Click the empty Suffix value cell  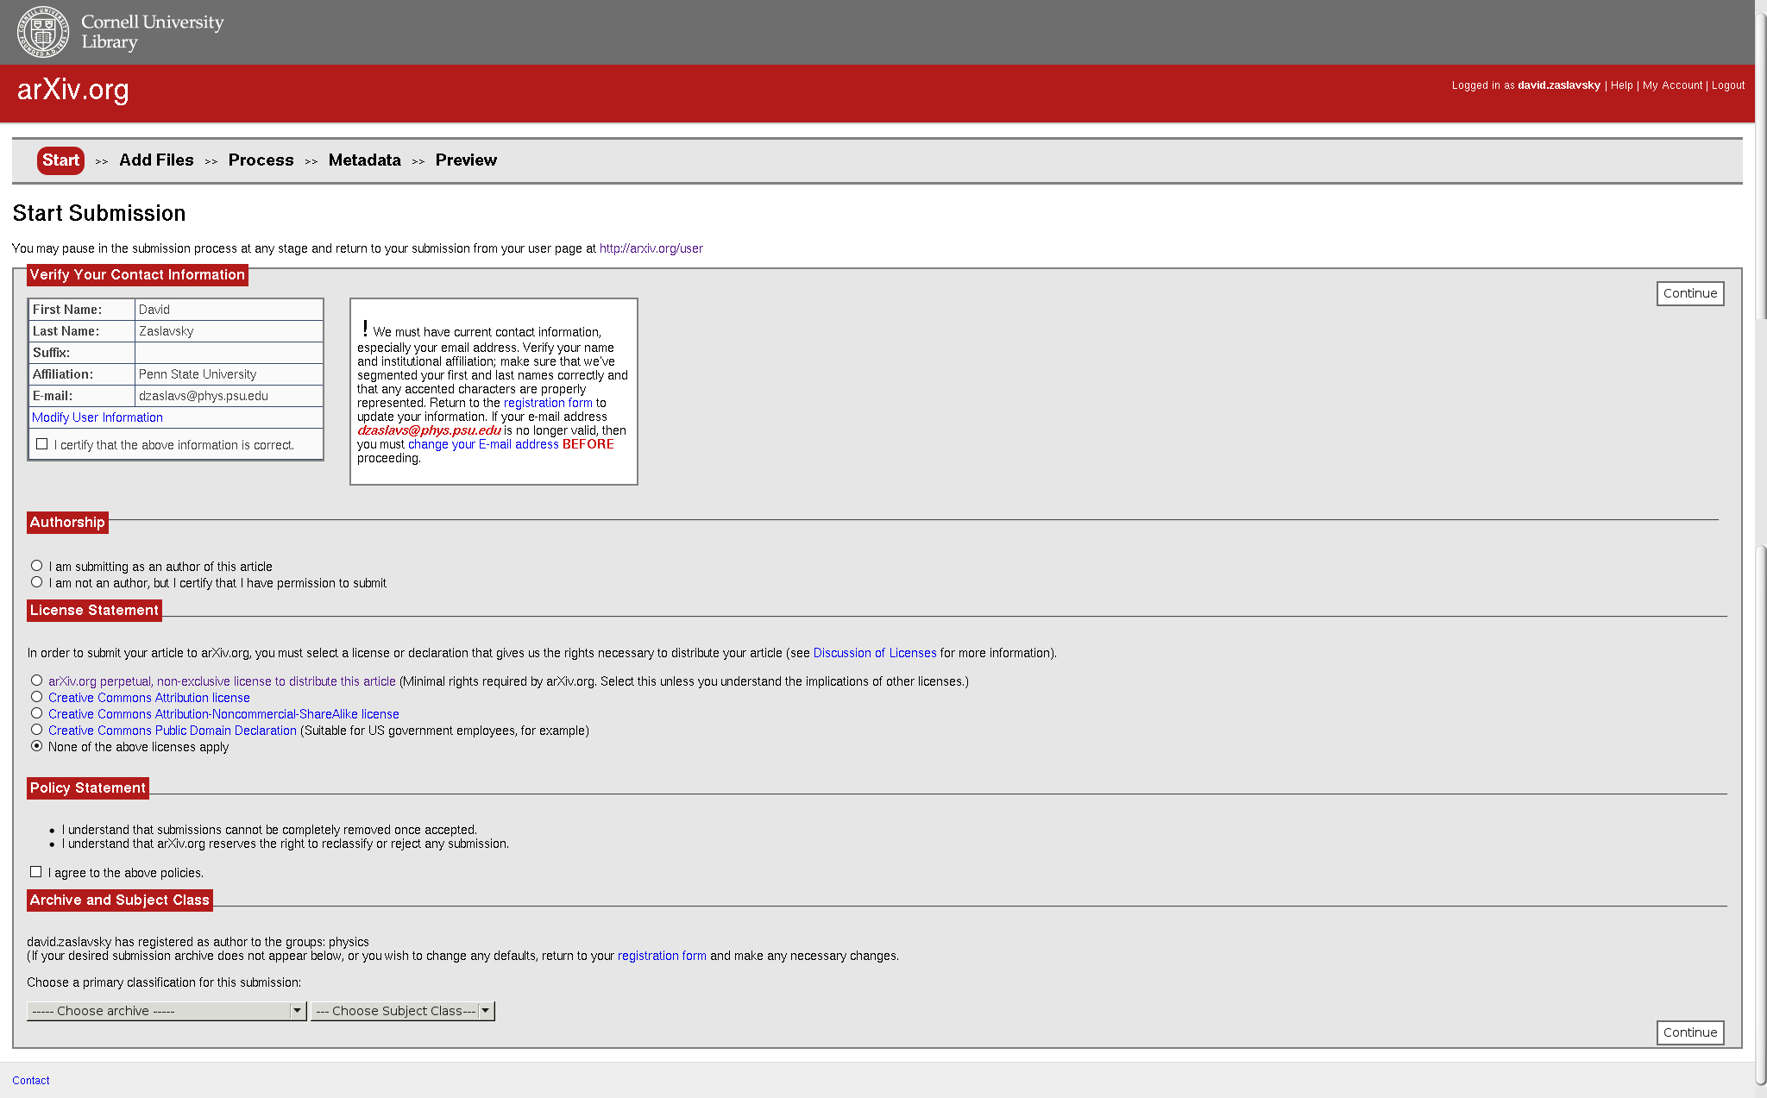tap(229, 353)
